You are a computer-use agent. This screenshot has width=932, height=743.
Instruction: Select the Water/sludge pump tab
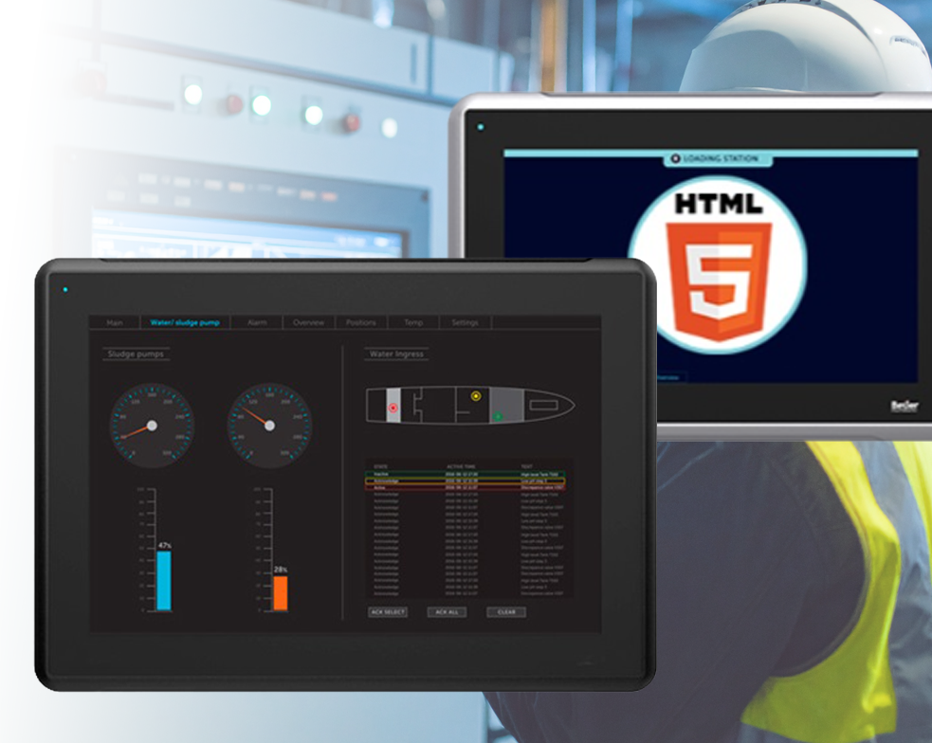(x=185, y=322)
